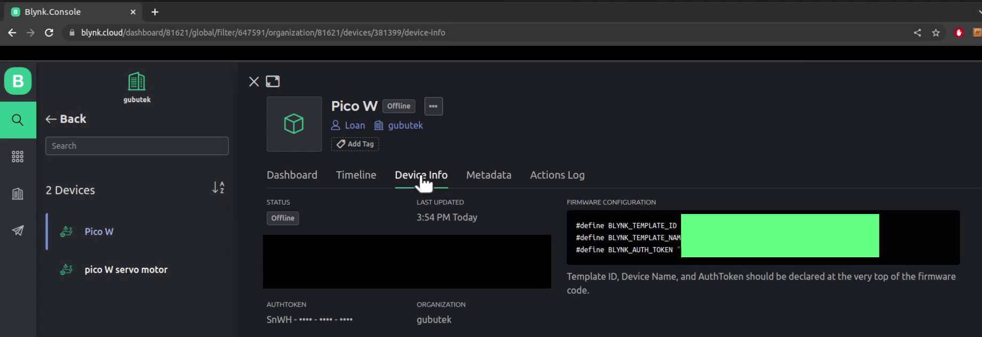The image size is (982, 337).
Task: Bookmark the page with star icon
Action: (x=936, y=32)
